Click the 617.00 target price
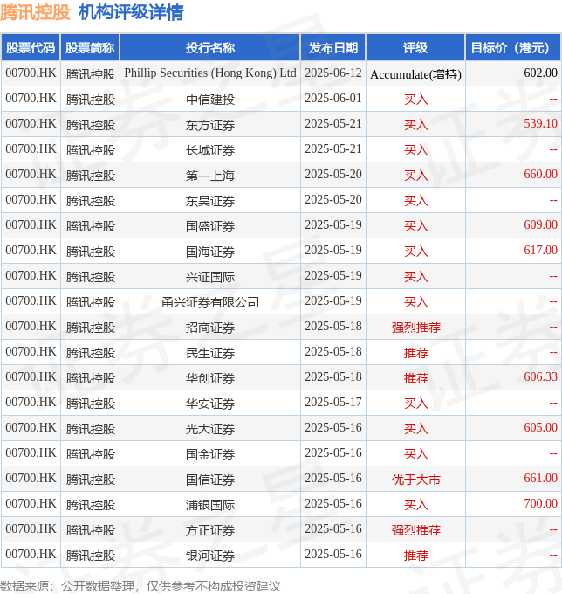 pyautogui.click(x=540, y=251)
